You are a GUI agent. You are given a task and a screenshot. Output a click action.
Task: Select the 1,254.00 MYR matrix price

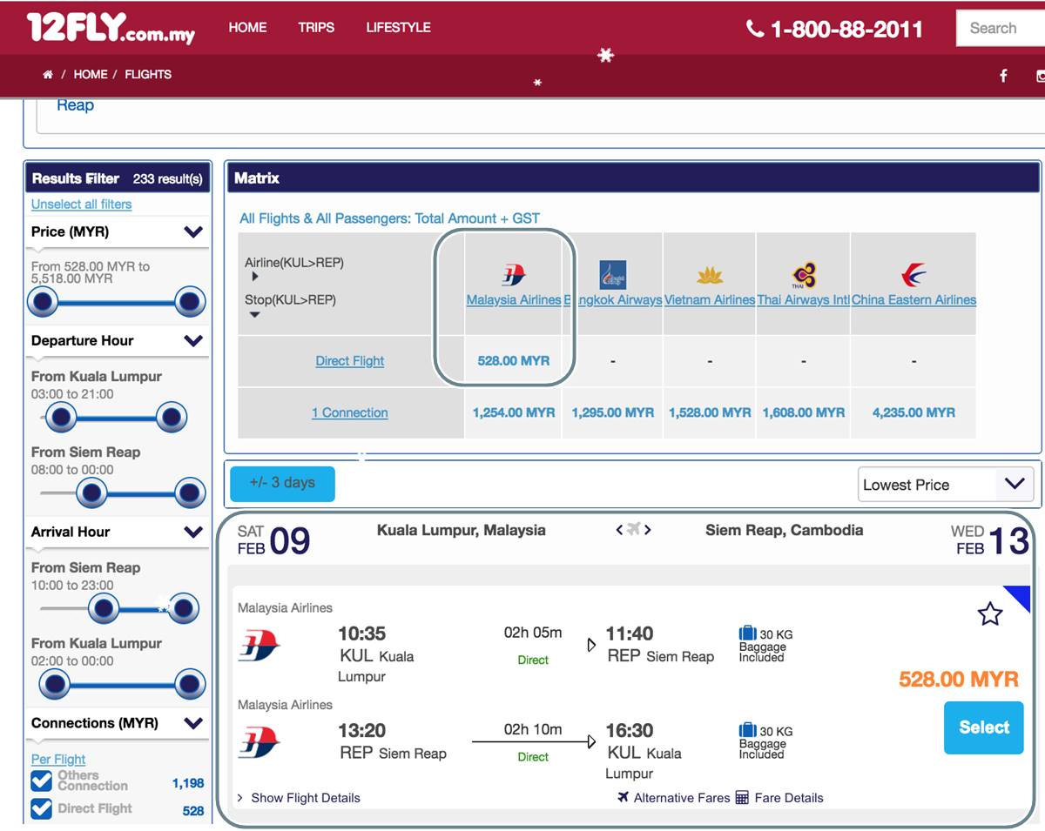tap(514, 413)
